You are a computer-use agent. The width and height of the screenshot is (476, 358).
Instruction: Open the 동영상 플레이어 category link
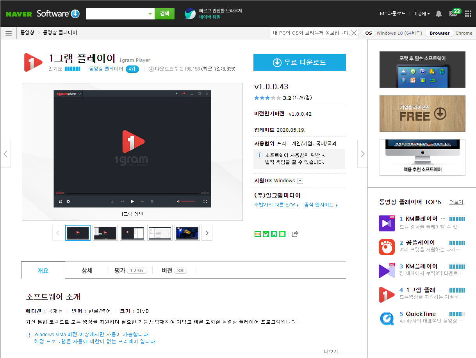point(106,69)
